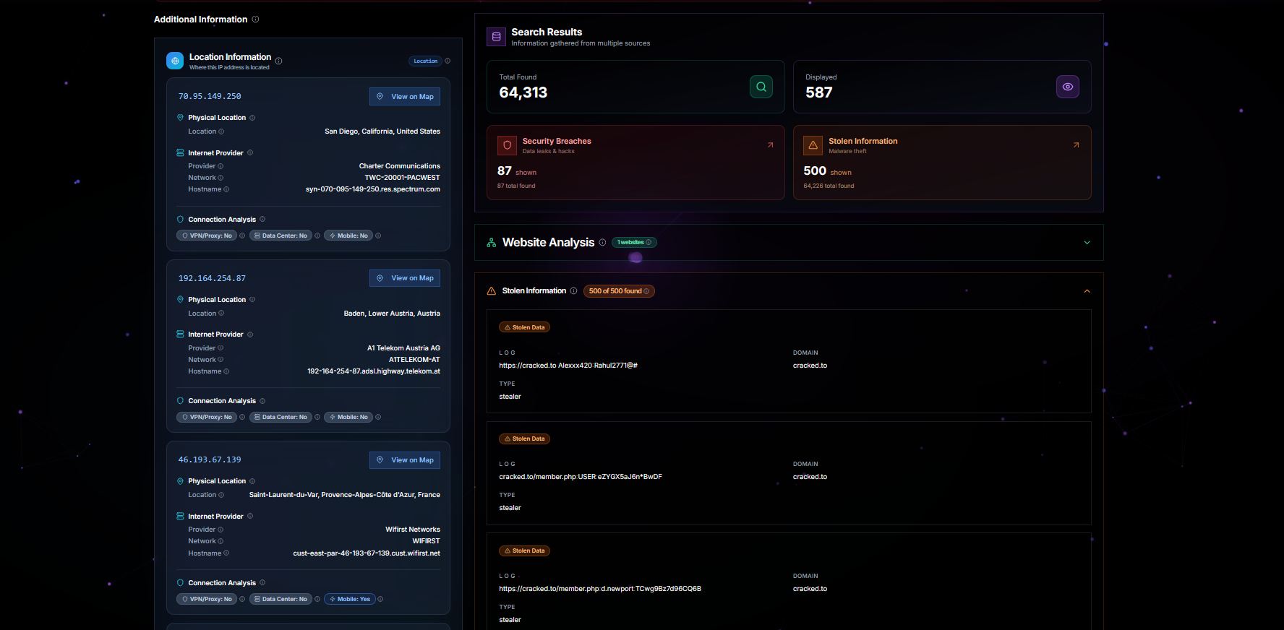Click server icon for Charter Communications Internet Provider

(180, 153)
